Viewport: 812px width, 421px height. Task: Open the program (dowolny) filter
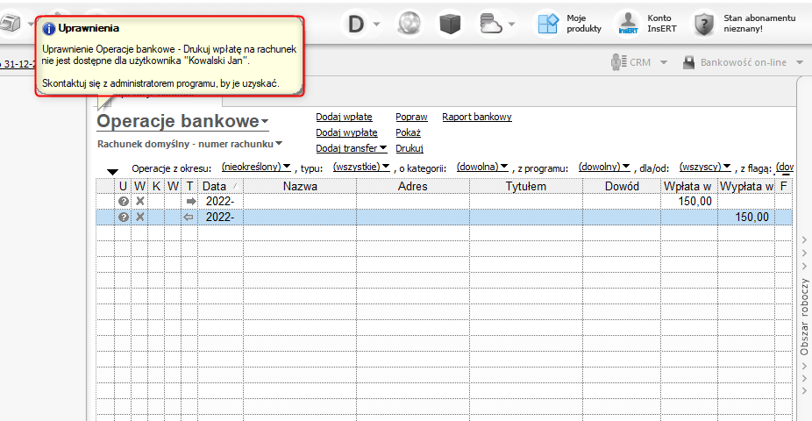(x=604, y=167)
